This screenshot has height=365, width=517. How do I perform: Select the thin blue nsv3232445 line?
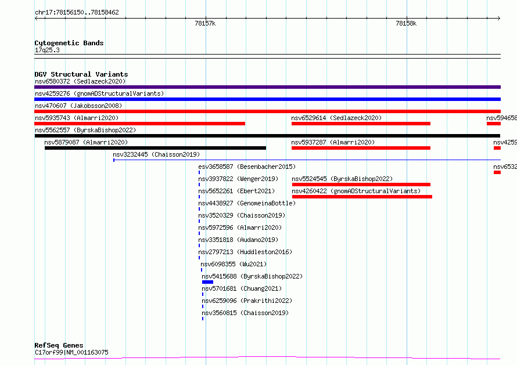pos(307,160)
